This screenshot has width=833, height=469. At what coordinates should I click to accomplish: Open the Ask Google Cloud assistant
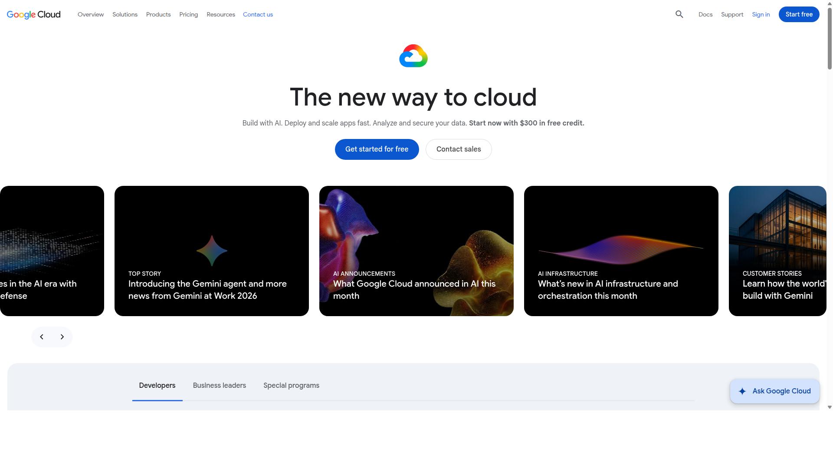pos(775,391)
